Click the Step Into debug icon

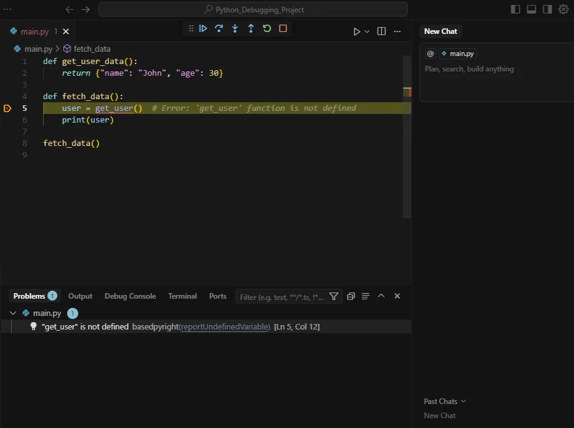point(235,28)
